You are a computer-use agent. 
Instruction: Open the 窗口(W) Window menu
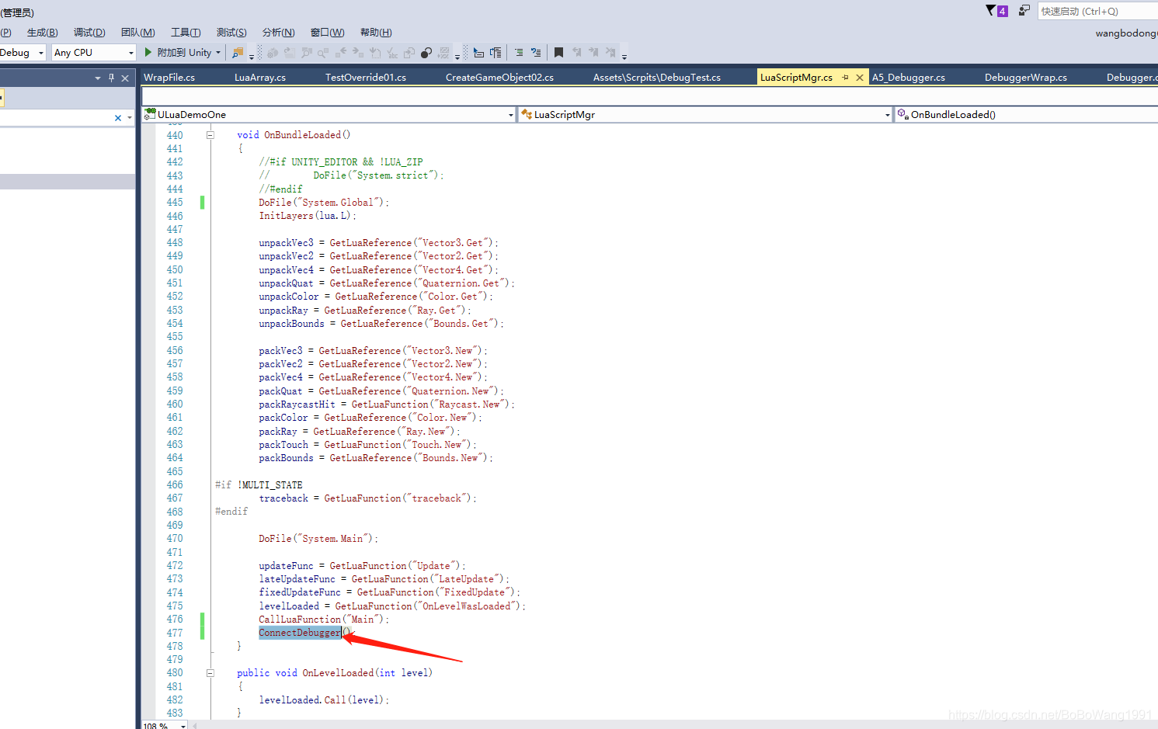tap(328, 33)
